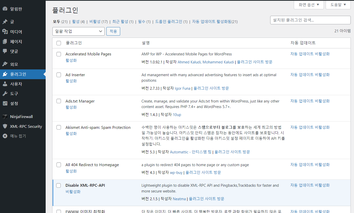Image resolution: width=354 pixels, height=213 pixels.
Task: Disable auto-updates for Ad Inserter
Action: point(310,75)
